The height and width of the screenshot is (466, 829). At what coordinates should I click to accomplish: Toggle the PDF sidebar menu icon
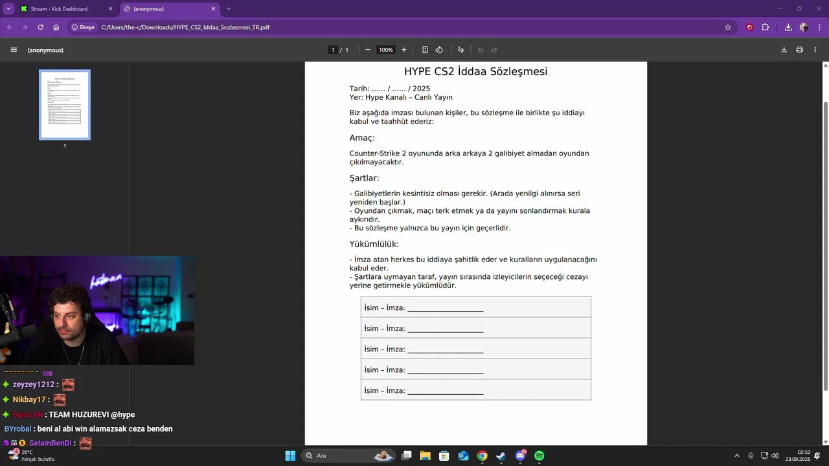[x=14, y=50]
